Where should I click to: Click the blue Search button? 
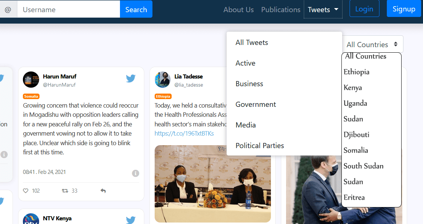pyautogui.click(x=136, y=10)
